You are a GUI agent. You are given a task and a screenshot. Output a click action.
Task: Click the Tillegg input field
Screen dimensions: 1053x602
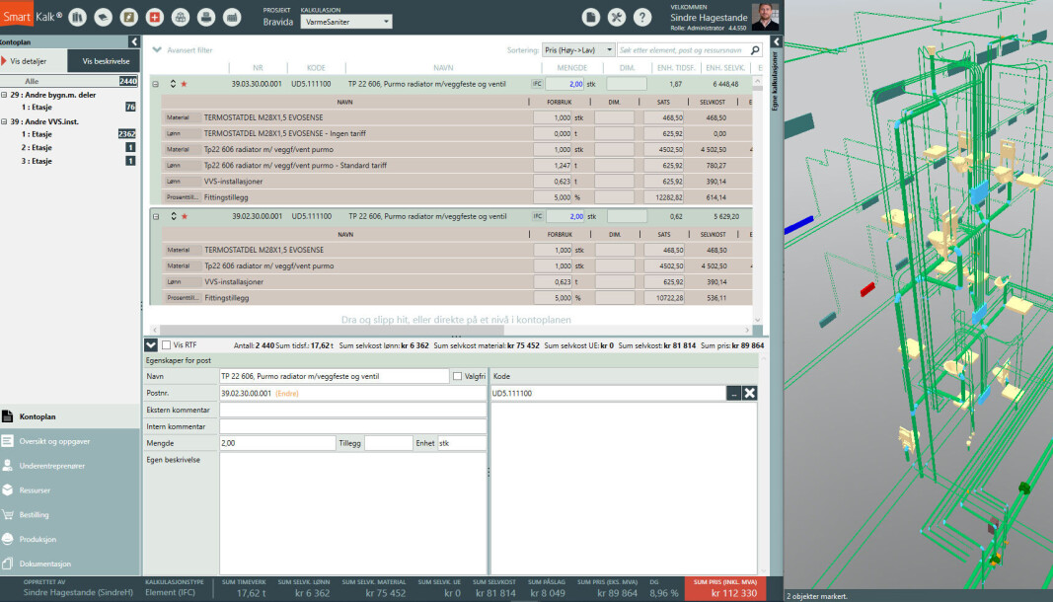coord(388,443)
